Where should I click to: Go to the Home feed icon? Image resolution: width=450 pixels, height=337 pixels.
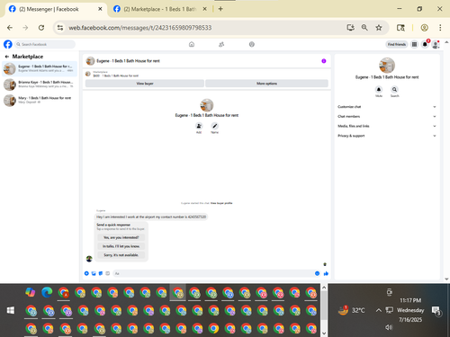tap(192, 44)
